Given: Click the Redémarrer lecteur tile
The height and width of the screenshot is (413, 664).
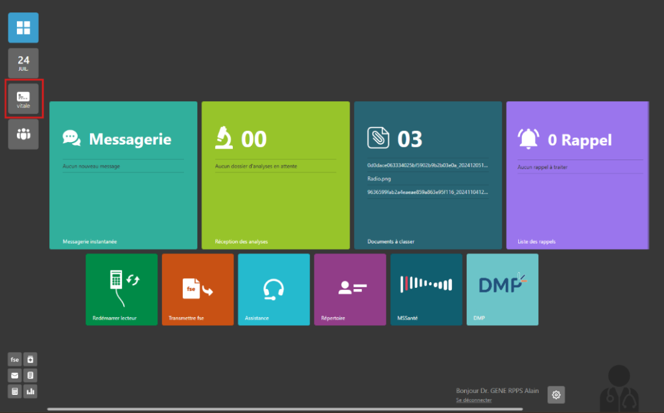Looking at the screenshot, I should point(121,289).
